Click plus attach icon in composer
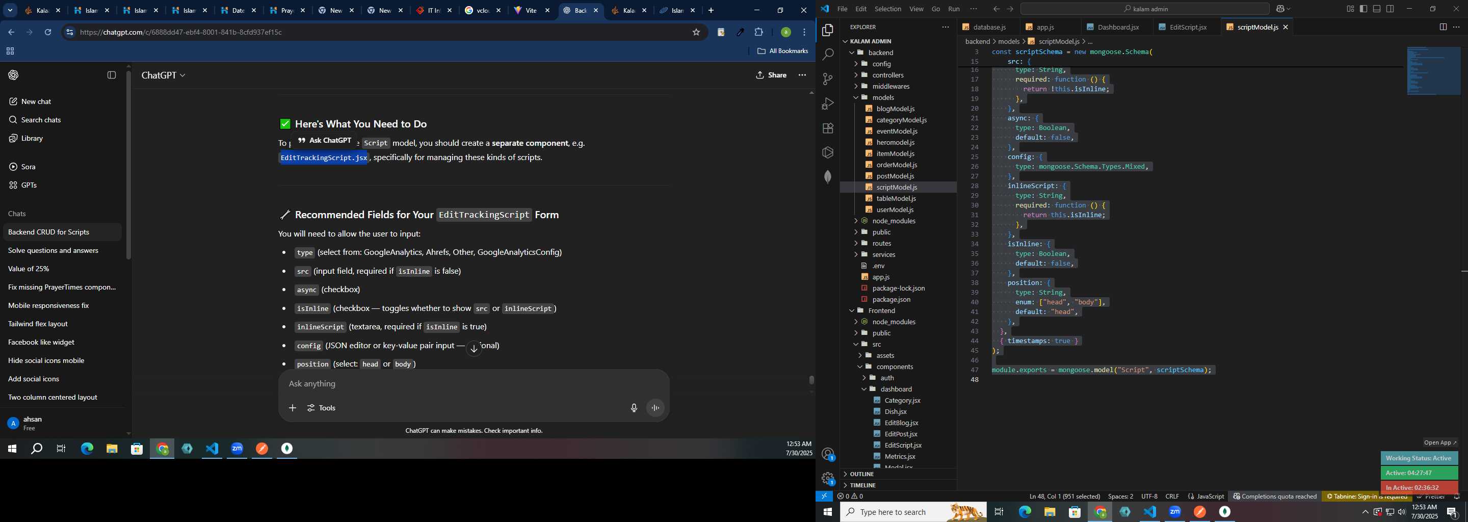This screenshot has width=1468, height=522. click(293, 408)
